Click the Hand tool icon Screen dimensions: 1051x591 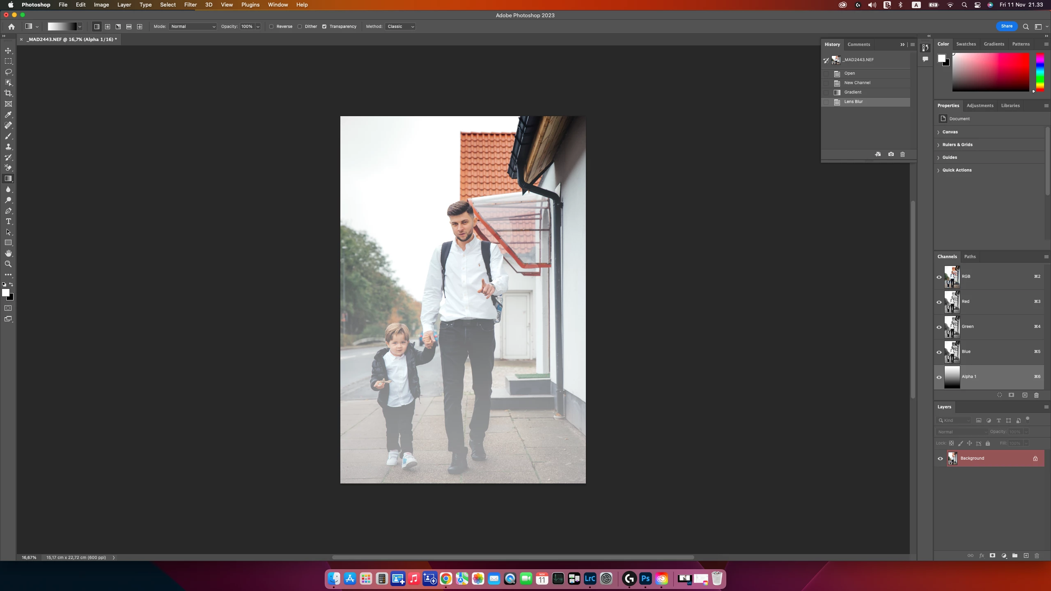[8, 253]
